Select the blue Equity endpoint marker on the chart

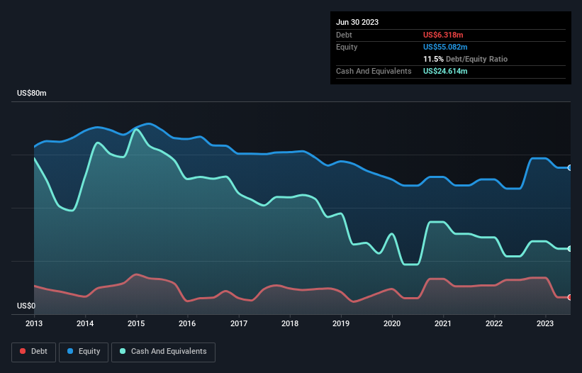pyautogui.click(x=570, y=167)
